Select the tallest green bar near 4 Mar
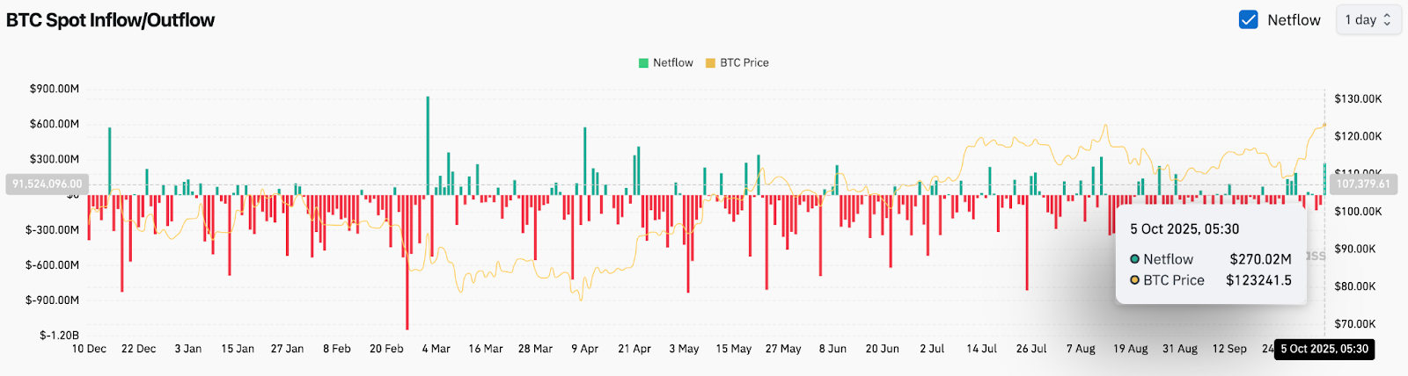This screenshot has height=376, width=1408. (x=428, y=145)
